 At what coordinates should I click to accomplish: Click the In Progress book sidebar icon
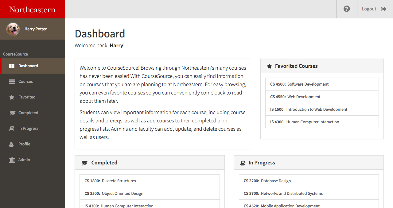(12, 129)
